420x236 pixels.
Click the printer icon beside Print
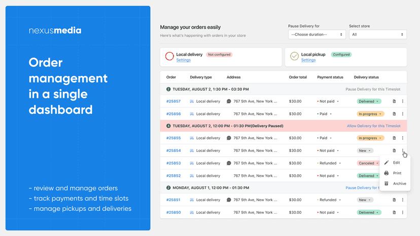pos(386,173)
